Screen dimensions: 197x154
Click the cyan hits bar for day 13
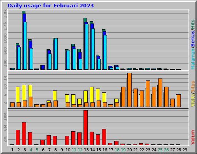(87, 47)
